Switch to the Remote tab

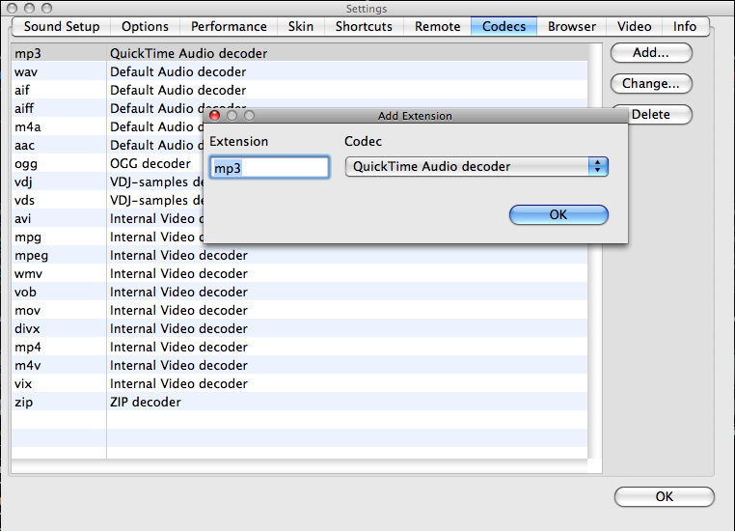(437, 26)
